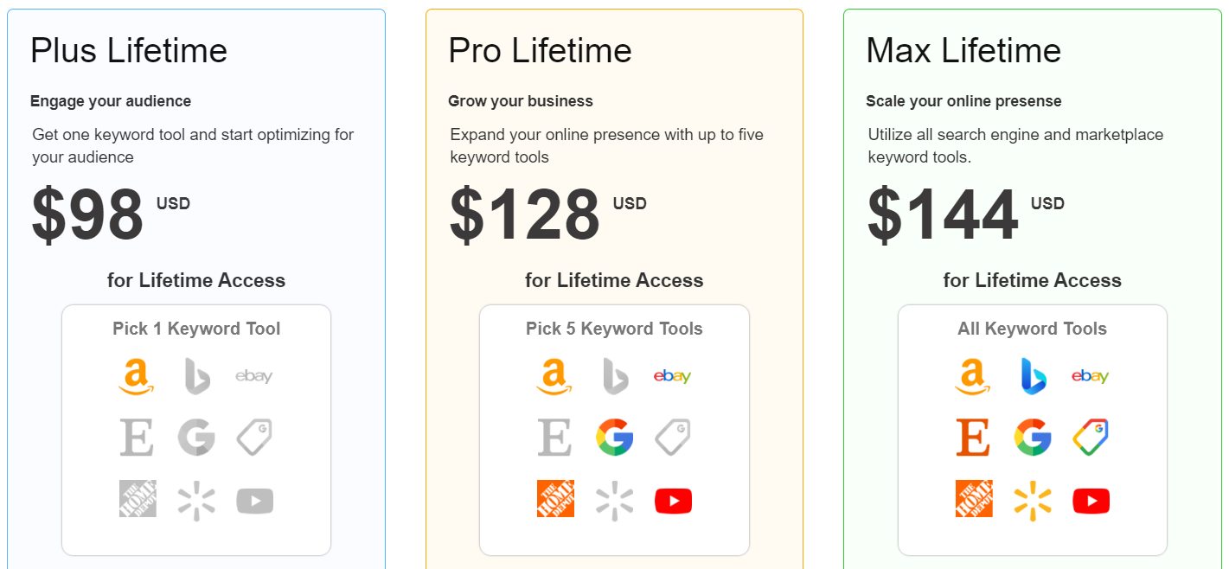Select the Amazon icon in Plus Lifetime

click(137, 377)
